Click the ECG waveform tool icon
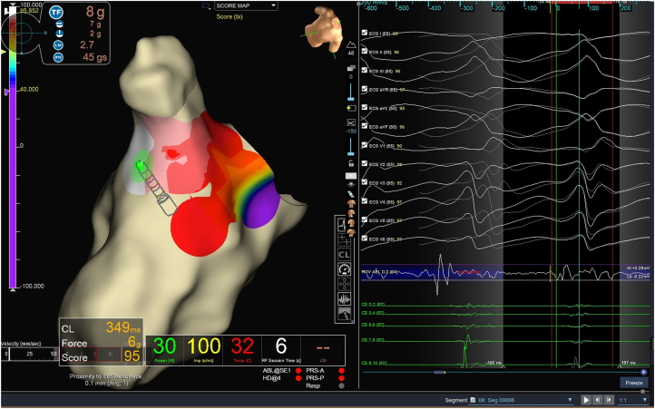The height and width of the screenshot is (409, 655). click(x=344, y=225)
